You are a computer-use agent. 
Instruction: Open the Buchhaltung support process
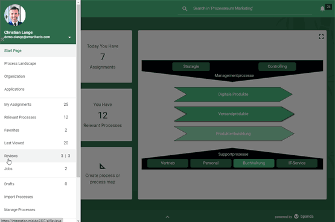coord(254,163)
